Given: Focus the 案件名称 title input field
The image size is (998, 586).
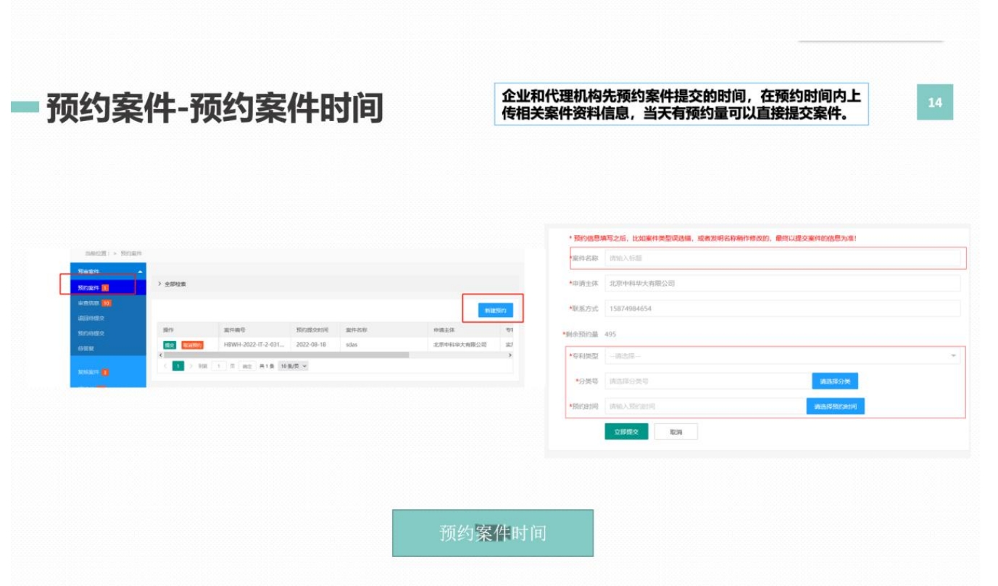Looking at the screenshot, I should tap(782, 258).
